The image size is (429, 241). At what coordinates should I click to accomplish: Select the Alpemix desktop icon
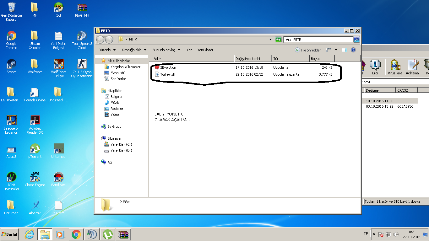click(35, 207)
